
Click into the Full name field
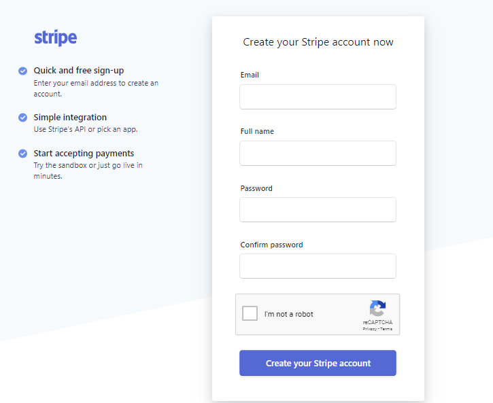click(318, 154)
